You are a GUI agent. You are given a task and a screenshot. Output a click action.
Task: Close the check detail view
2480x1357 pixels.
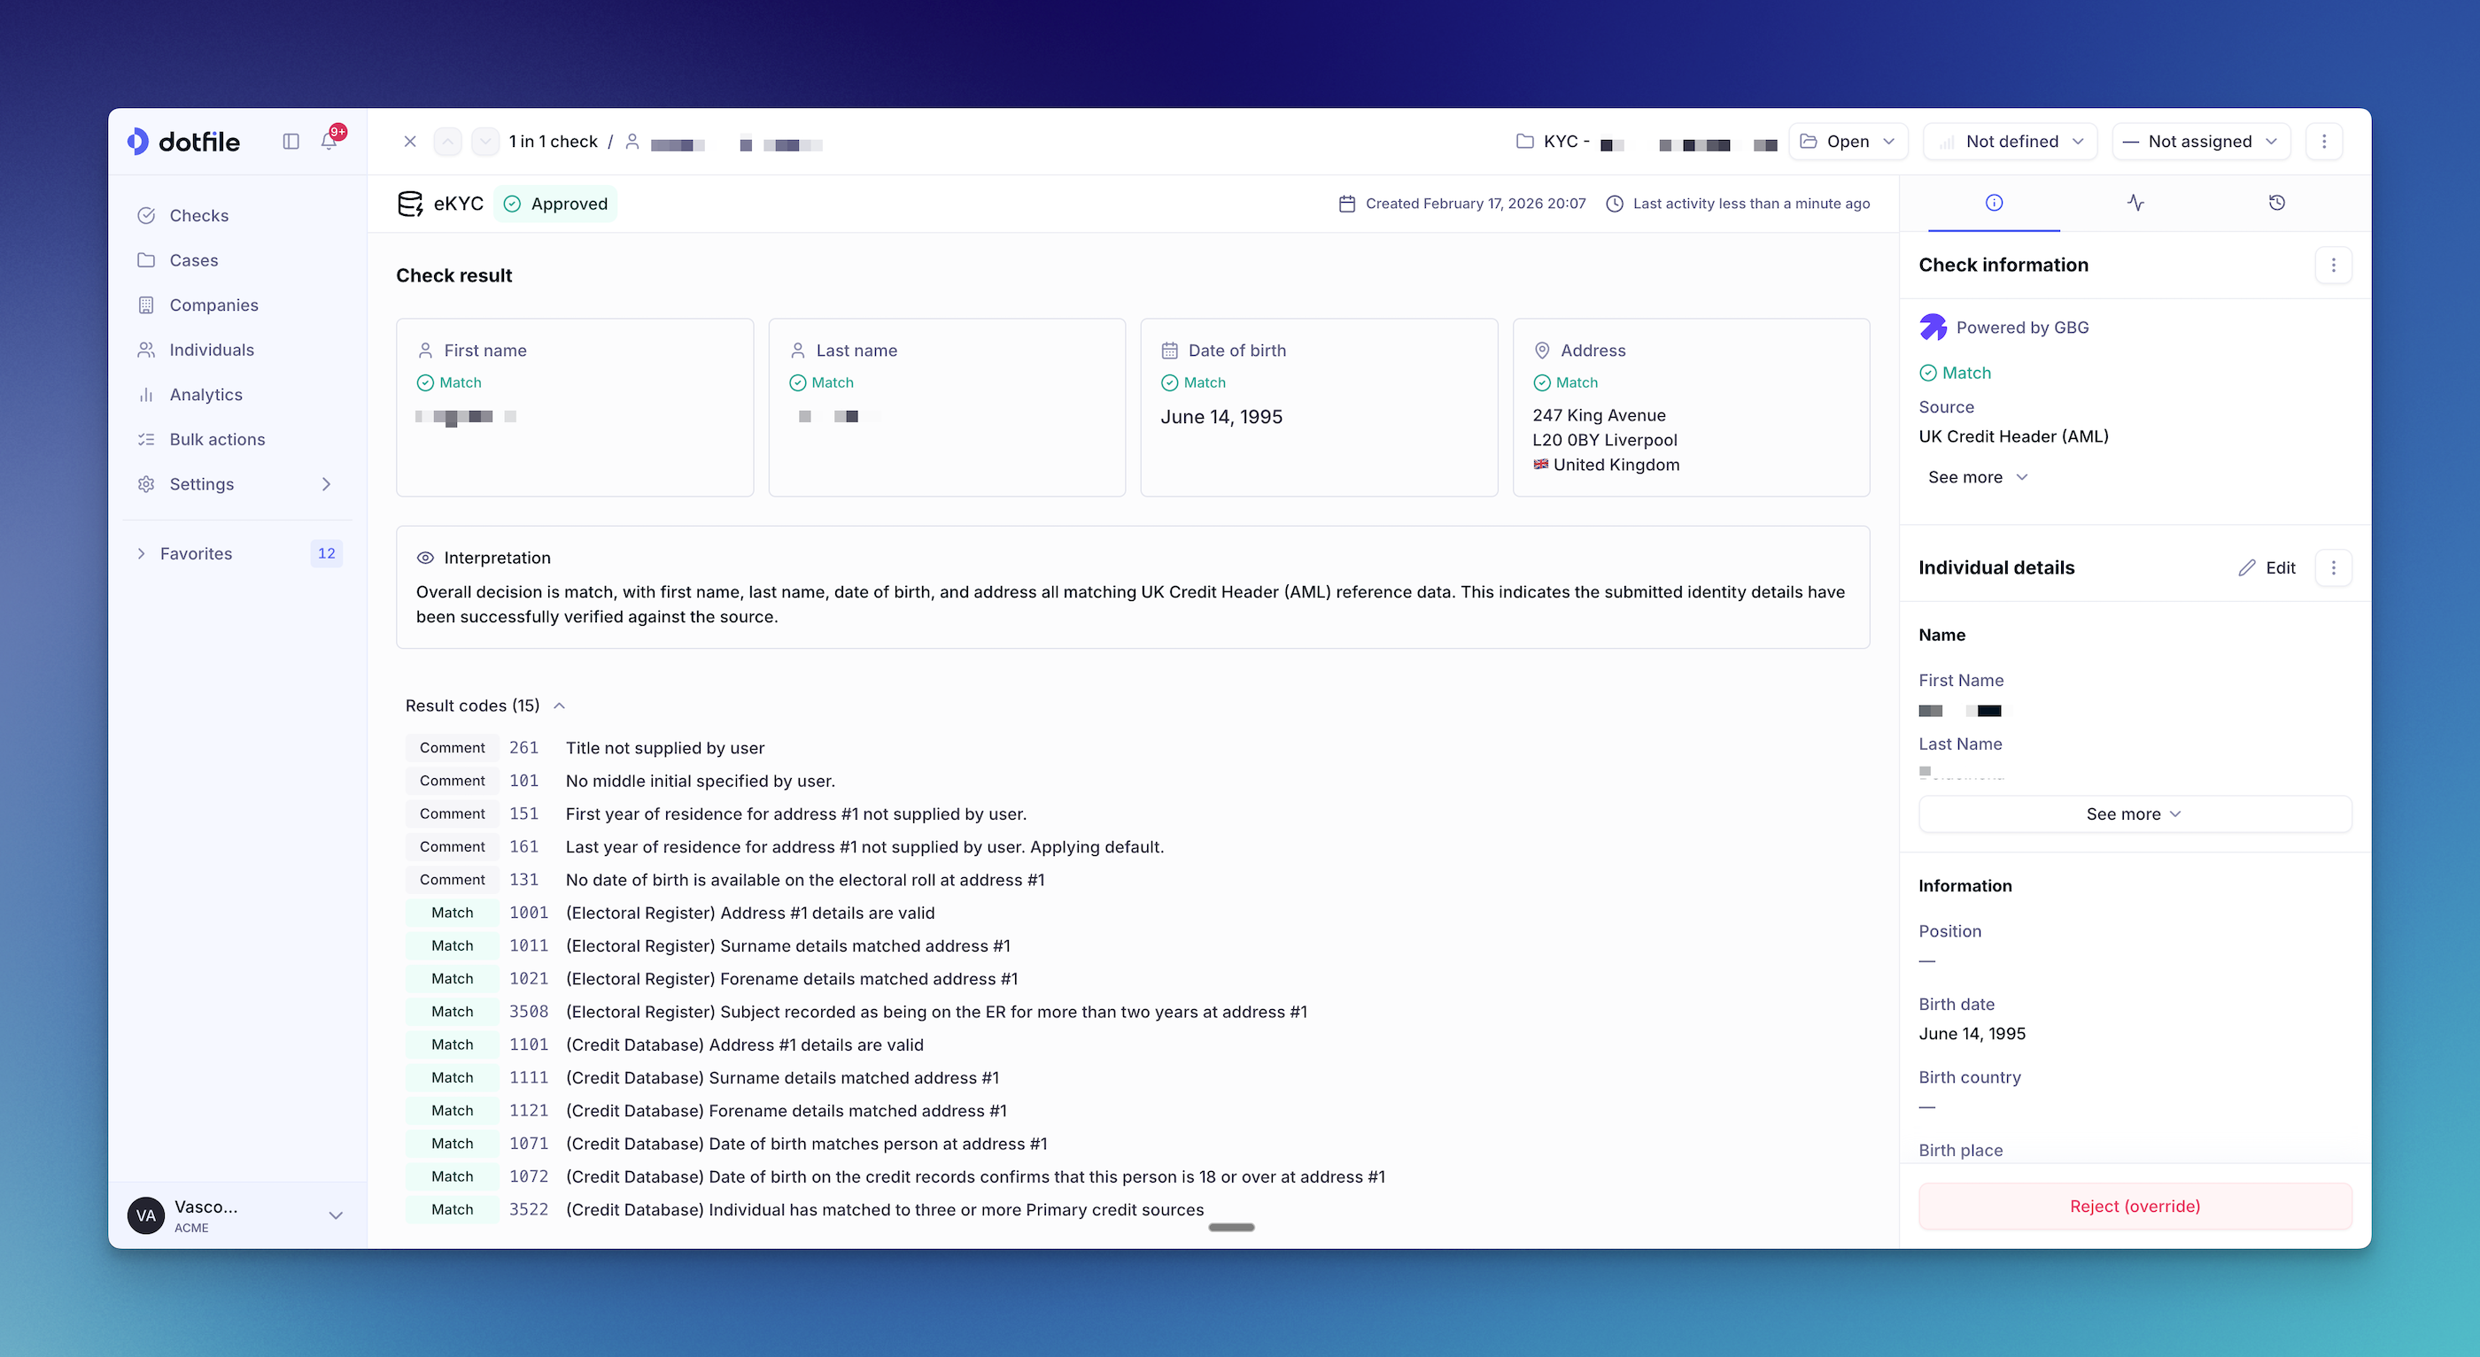coord(409,142)
